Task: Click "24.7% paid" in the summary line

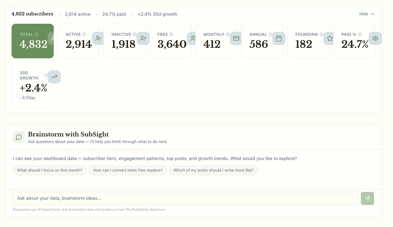Action: click(x=114, y=14)
